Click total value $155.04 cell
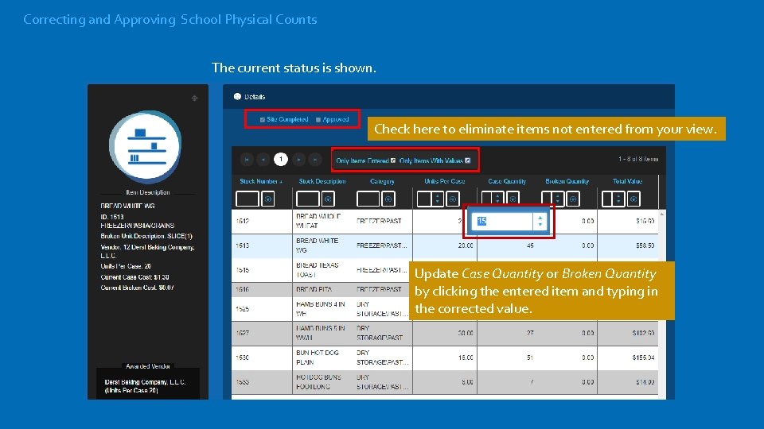This screenshot has height=429, width=764. point(643,357)
